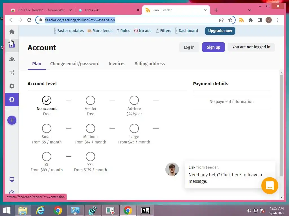
Task: Toggle the Chrome side panel icon
Action: 260,20
